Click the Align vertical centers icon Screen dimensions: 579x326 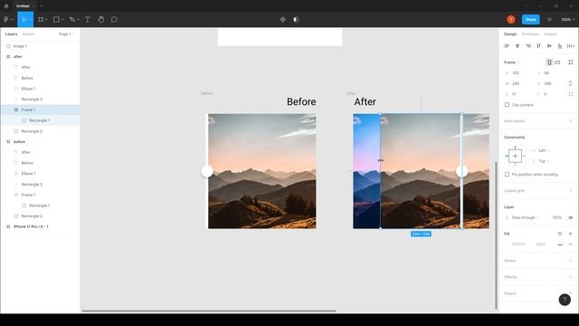[x=549, y=46]
